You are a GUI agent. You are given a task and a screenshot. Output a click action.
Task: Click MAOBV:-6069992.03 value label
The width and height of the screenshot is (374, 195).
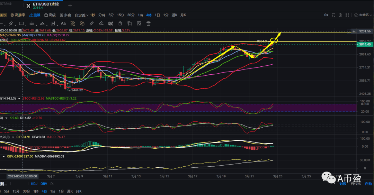[x=50, y=156]
